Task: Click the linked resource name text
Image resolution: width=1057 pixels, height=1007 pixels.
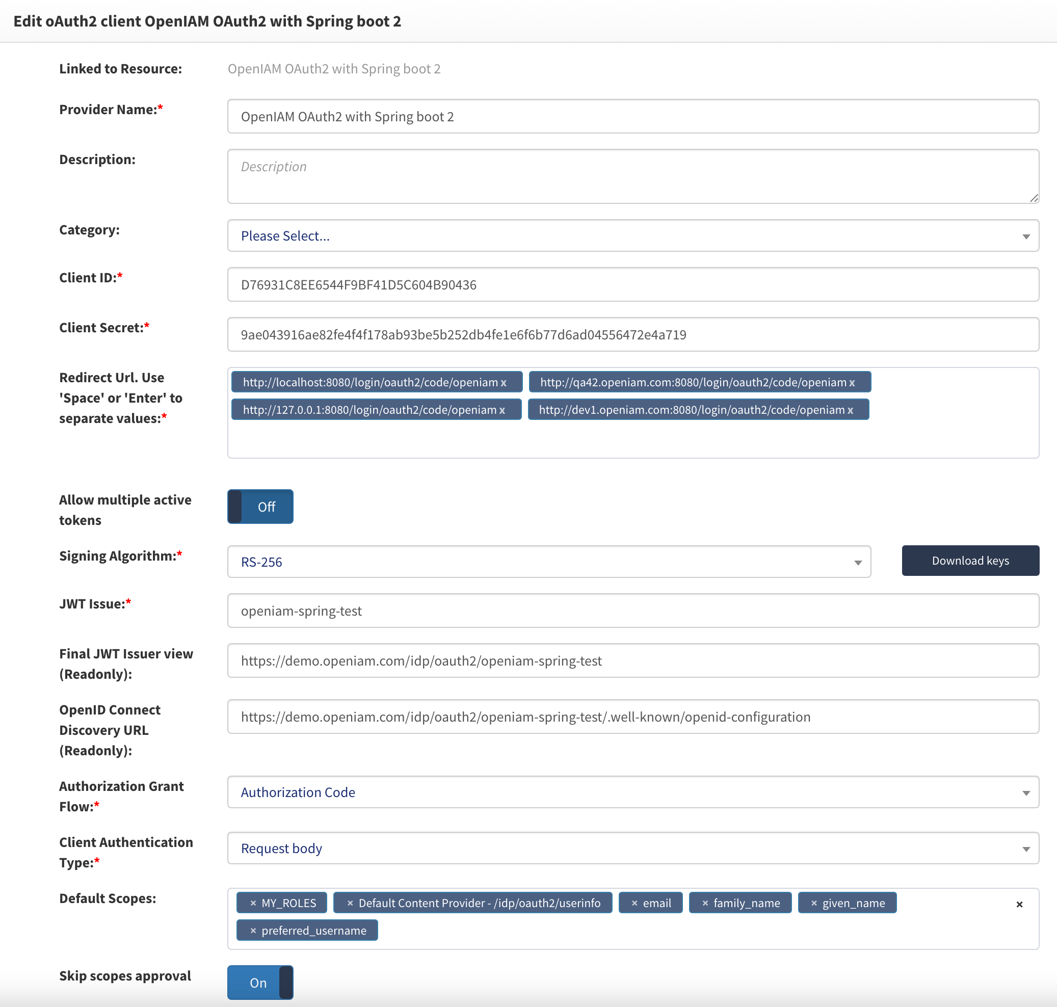Action: (x=334, y=69)
